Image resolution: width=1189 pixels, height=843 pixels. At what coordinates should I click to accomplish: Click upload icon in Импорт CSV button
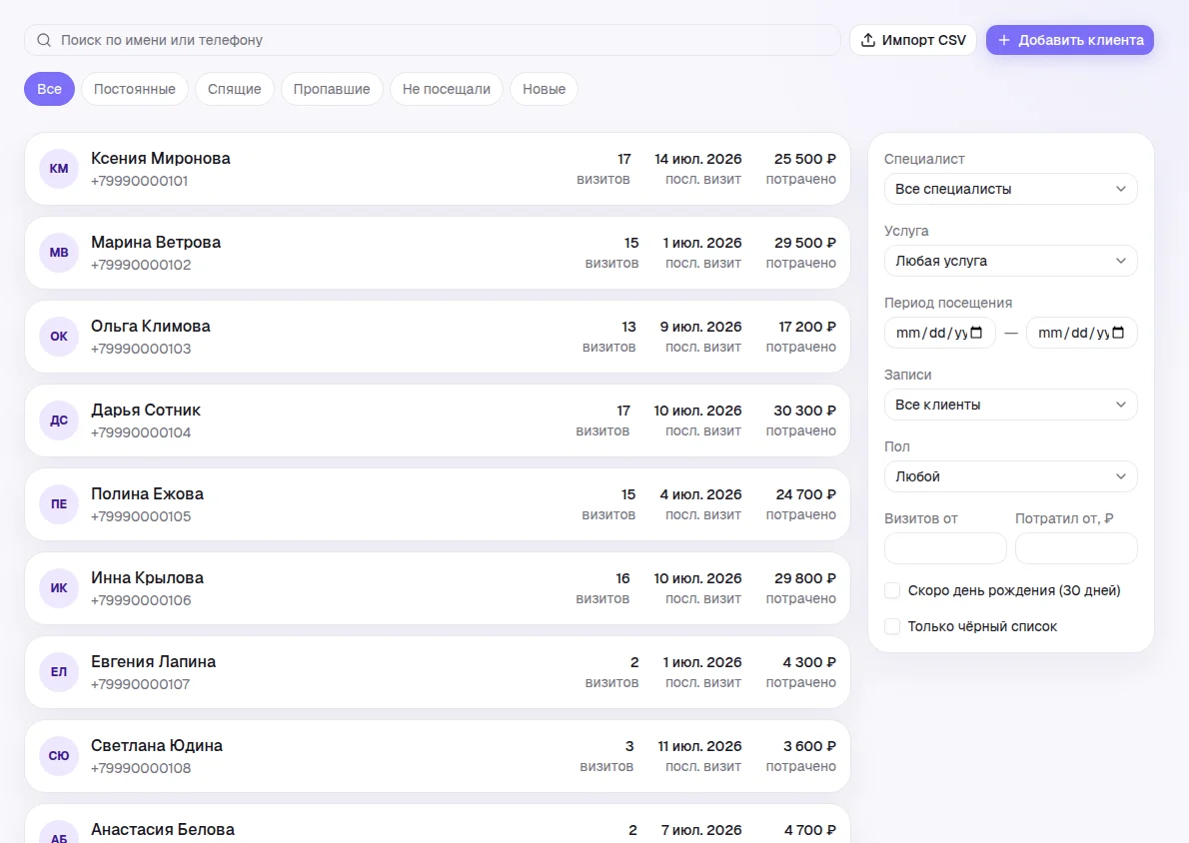pyautogui.click(x=868, y=40)
